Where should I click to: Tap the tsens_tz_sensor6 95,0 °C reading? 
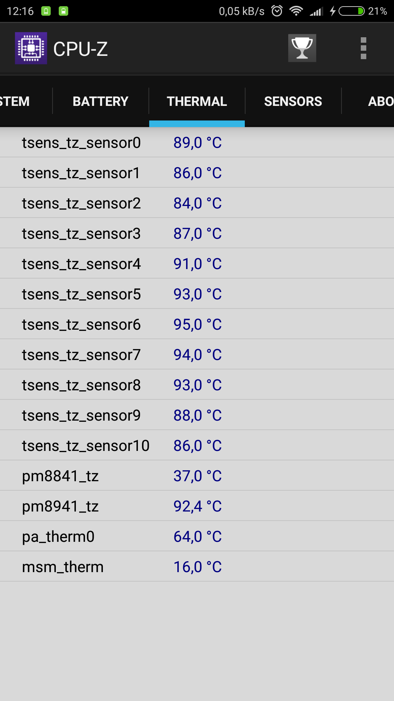[x=197, y=325]
